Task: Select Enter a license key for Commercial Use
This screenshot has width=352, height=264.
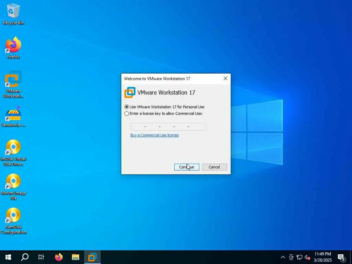Action: coord(163,113)
